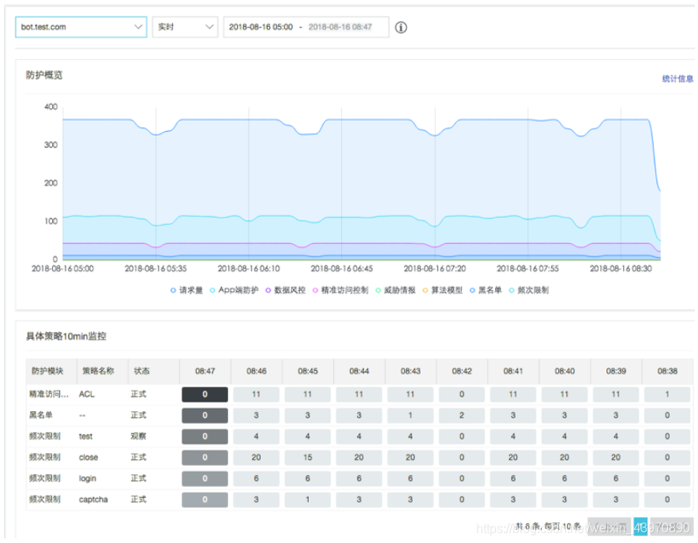
Task: Open the 实时 time mode dropdown
Action: [x=186, y=27]
